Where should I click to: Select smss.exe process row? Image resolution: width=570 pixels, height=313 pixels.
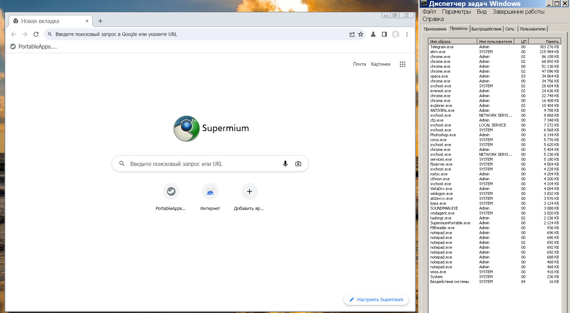point(495,272)
